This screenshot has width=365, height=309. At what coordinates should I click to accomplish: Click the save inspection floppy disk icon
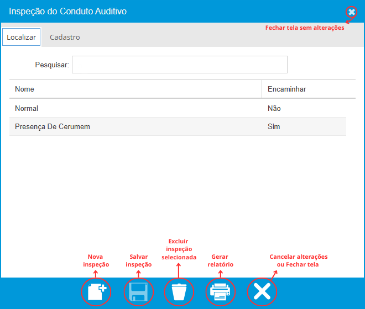pyautogui.click(x=138, y=292)
